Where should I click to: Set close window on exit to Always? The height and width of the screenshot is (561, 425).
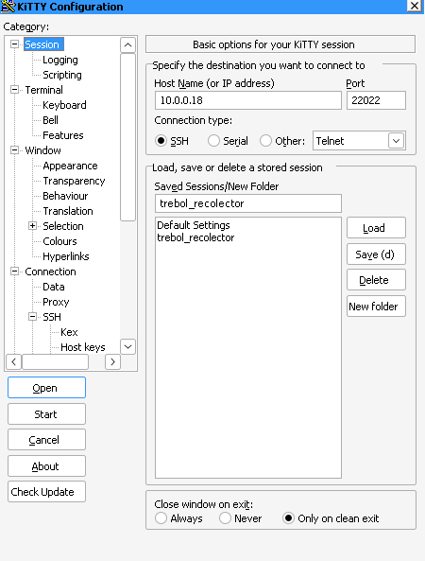point(161,518)
